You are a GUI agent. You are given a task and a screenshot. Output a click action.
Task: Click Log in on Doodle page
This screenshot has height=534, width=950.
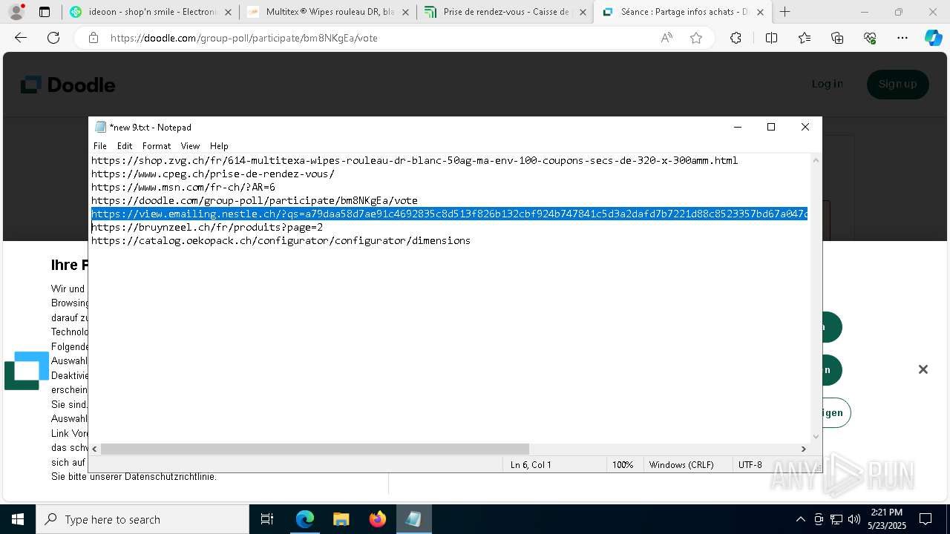[x=827, y=84]
